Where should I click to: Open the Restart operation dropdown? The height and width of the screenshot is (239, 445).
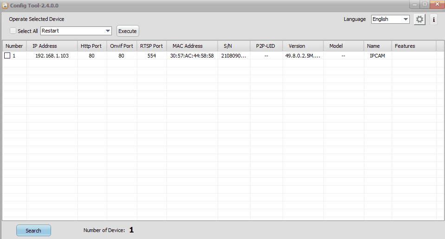coord(76,31)
